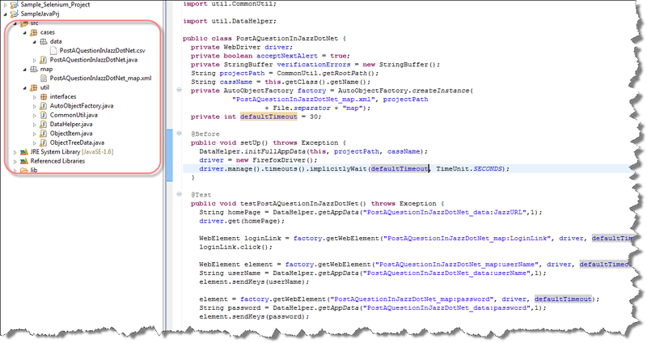Select ObjectTreeData.java in the tree
This screenshot has height=343, width=647.
77,143
